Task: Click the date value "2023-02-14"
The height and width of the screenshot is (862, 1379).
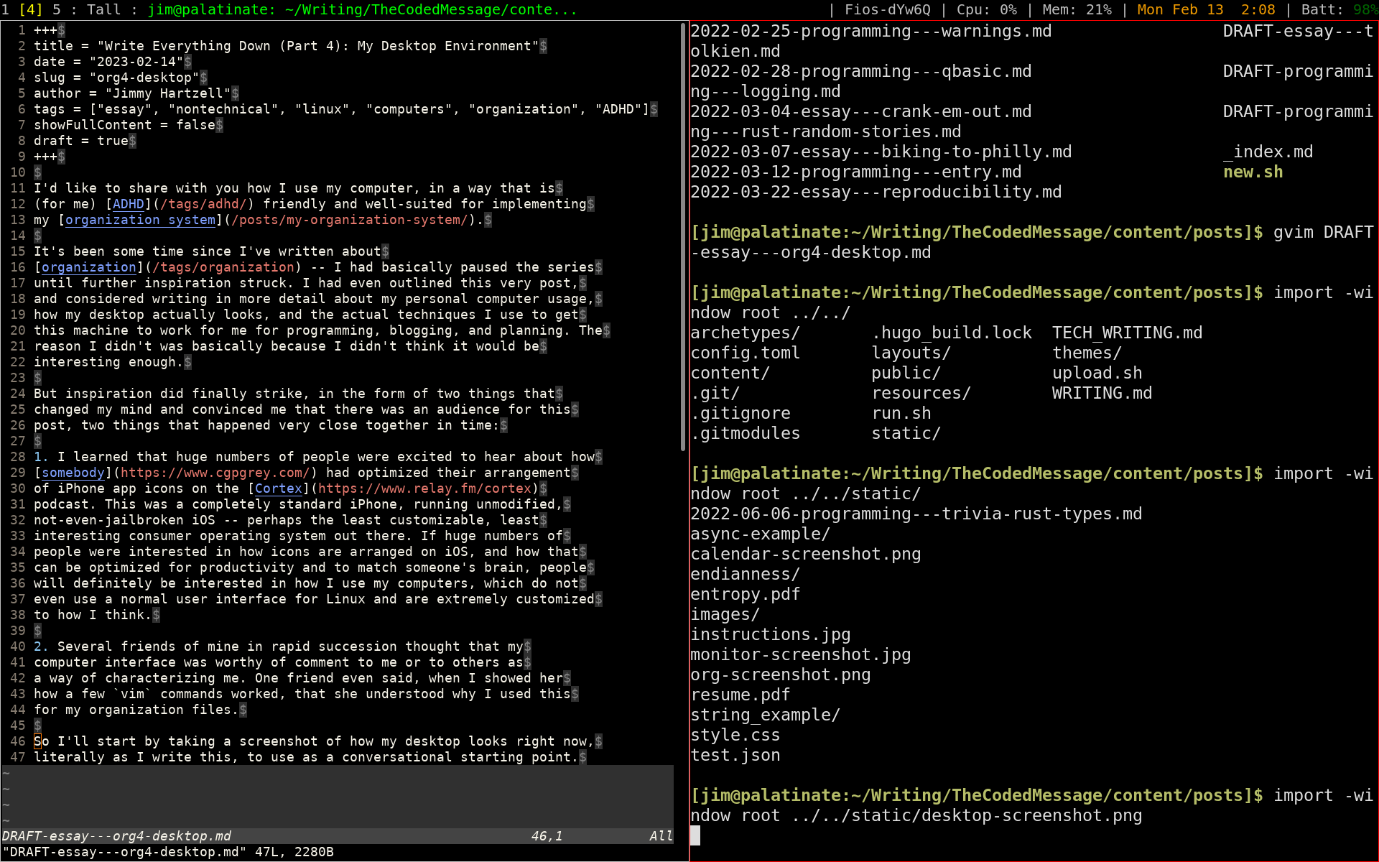Action: point(136,62)
